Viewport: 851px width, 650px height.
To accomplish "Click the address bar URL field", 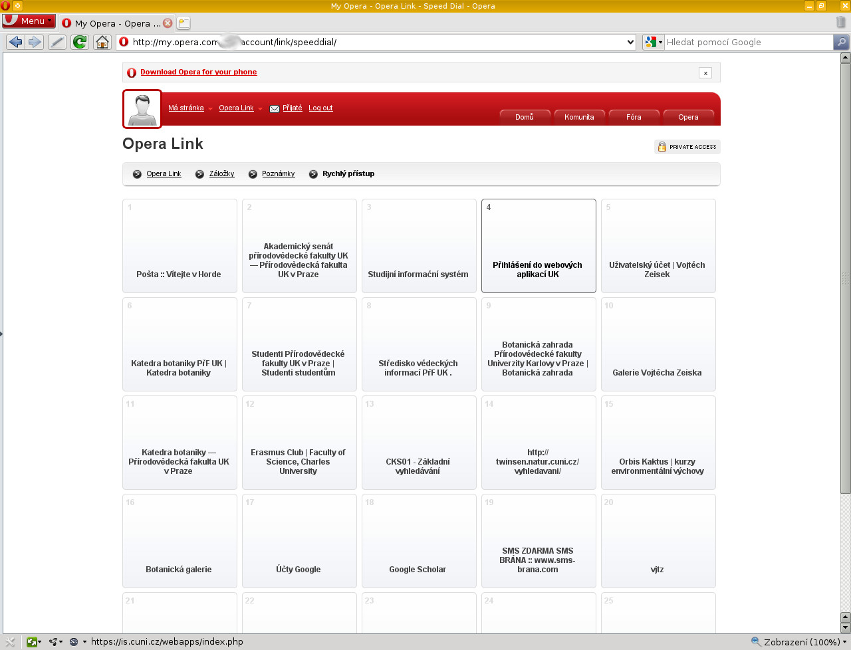I will (x=376, y=42).
